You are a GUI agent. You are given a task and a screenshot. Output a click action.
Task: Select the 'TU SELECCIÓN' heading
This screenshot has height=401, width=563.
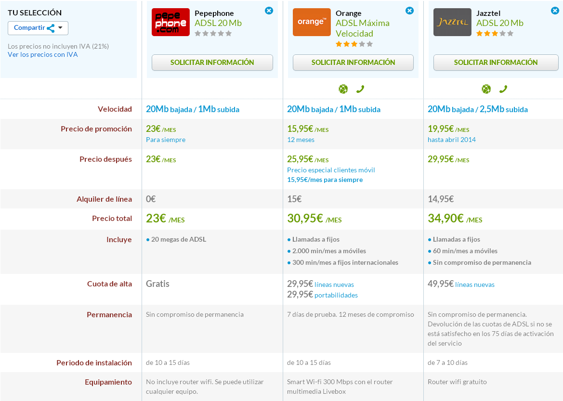[35, 13]
